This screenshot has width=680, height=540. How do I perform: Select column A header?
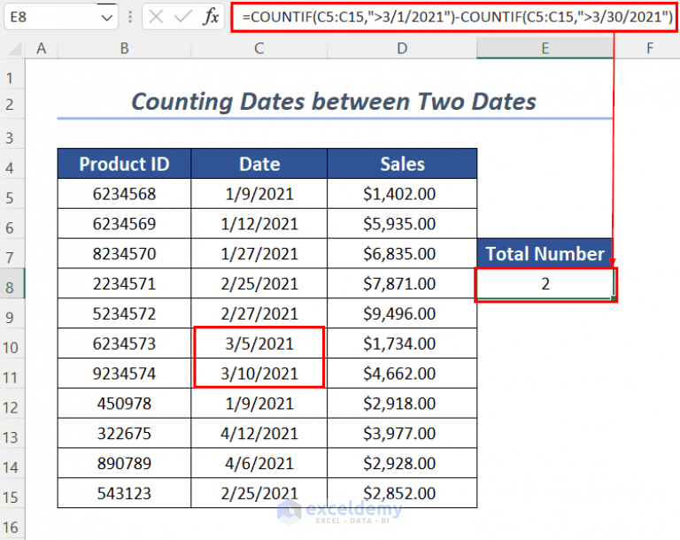(x=42, y=48)
